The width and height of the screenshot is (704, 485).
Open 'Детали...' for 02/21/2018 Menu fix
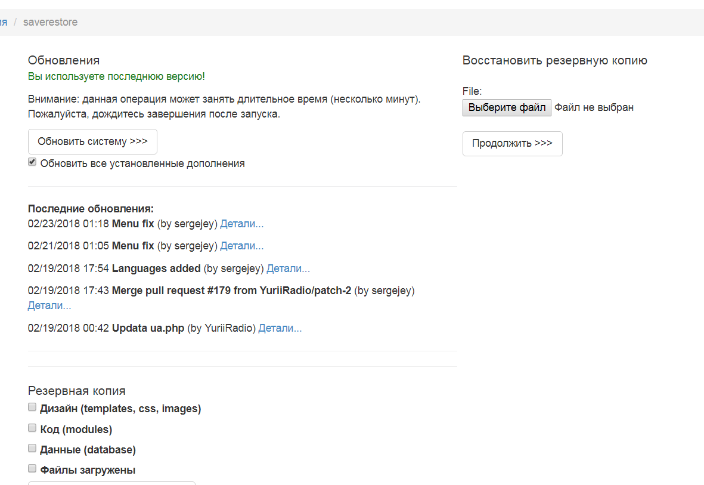click(x=242, y=246)
